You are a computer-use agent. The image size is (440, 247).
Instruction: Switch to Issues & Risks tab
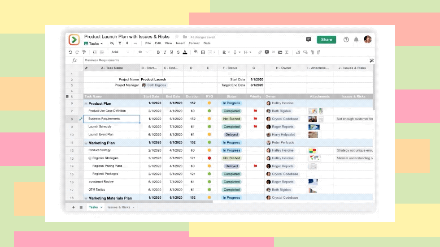tap(119, 207)
